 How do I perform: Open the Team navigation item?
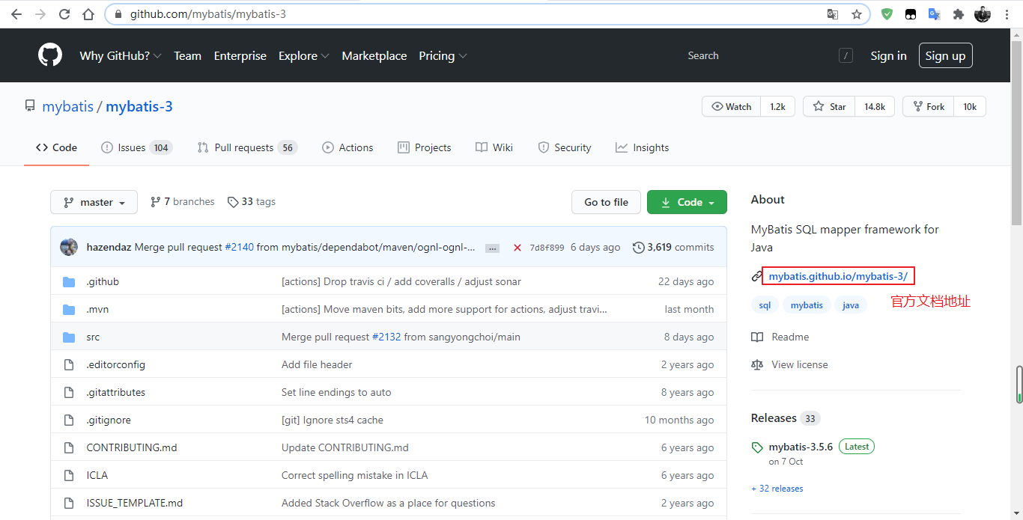tap(187, 55)
